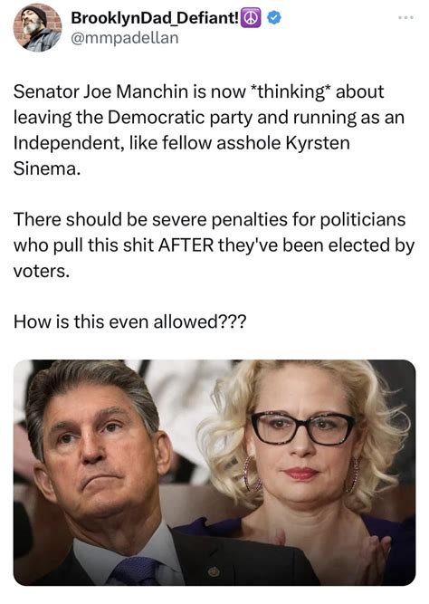This screenshot has height=604, width=429.
Task: Click the gold lapel pin on jacket
Action: pyautogui.click(x=214, y=571)
